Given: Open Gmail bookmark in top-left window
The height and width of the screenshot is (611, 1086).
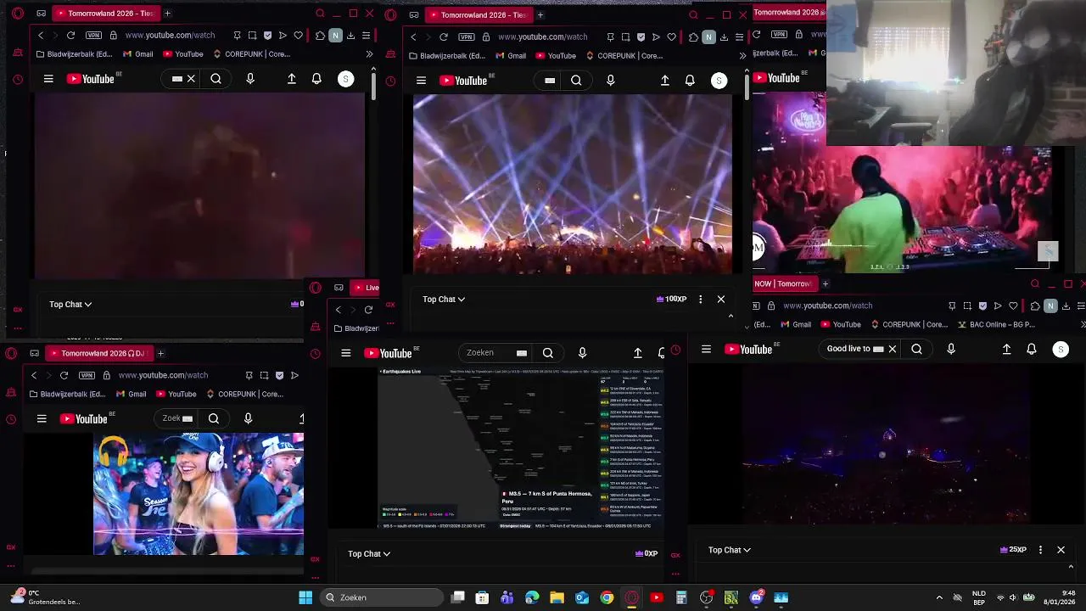Looking at the screenshot, I should 137,54.
